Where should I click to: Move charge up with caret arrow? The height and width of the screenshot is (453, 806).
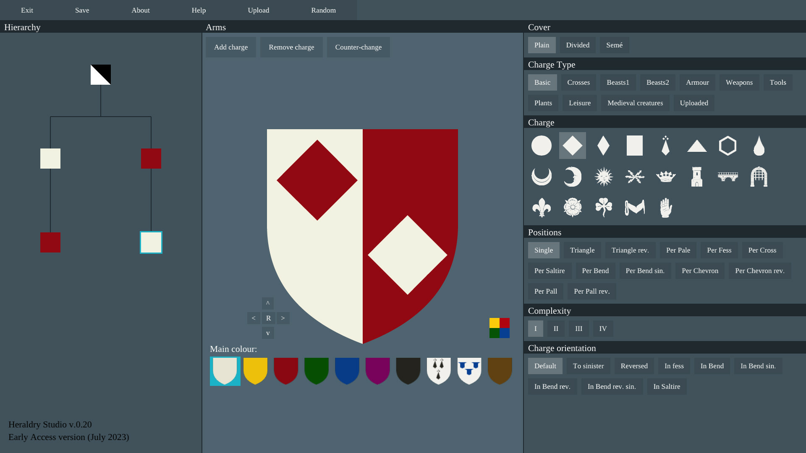pos(268,303)
